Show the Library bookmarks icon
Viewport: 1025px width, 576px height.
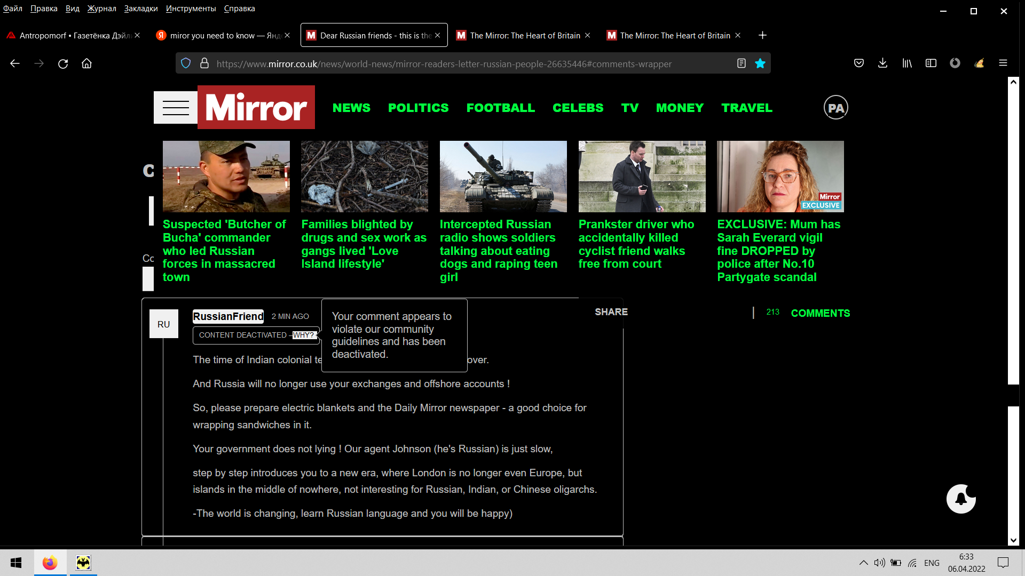(907, 63)
